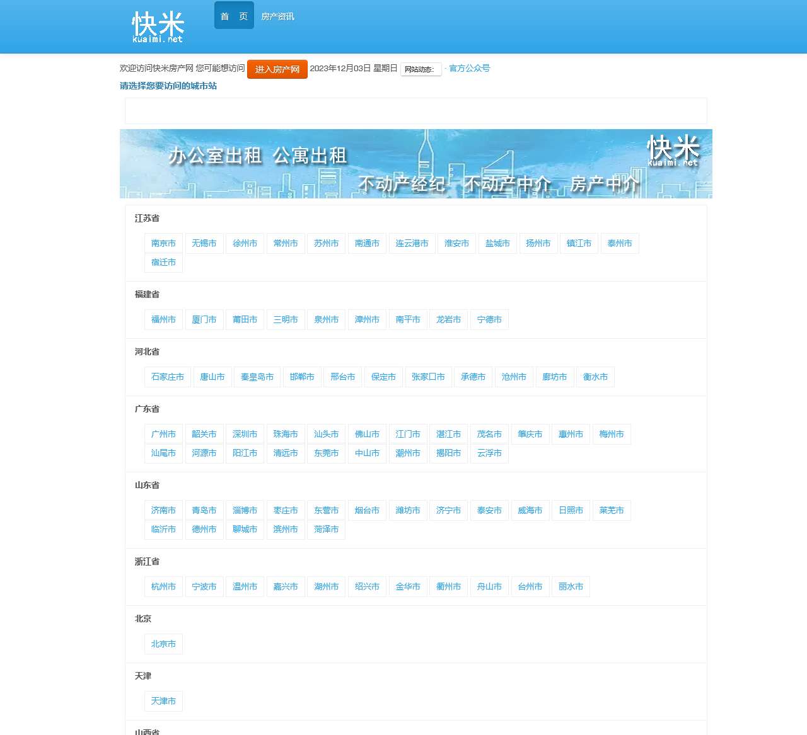Viewport: 807px width, 735px height.
Task: Select 广州市 under 广东省
Action: click(163, 434)
